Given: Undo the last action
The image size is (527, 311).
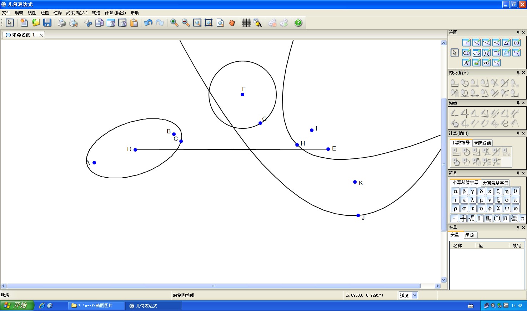Looking at the screenshot, I should tap(148, 23).
